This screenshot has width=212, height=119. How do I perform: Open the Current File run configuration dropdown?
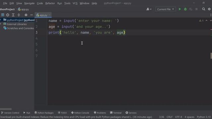pyautogui.click(x=166, y=9)
